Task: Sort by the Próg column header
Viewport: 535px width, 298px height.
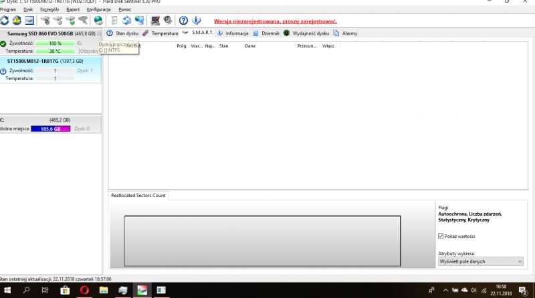Action: click(181, 45)
